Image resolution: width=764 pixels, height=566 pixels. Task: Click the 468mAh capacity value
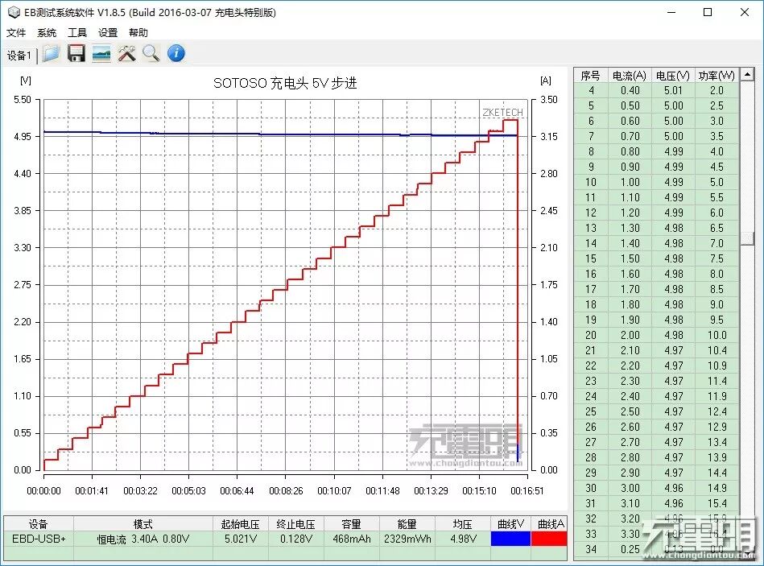[351, 539]
